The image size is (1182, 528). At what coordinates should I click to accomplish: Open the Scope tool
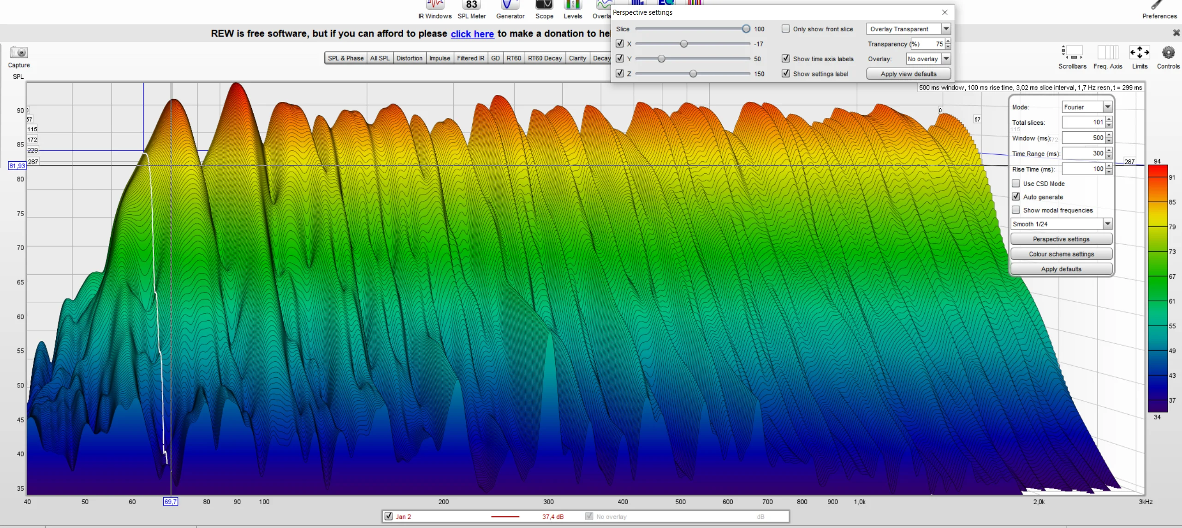click(x=544, y=10)
